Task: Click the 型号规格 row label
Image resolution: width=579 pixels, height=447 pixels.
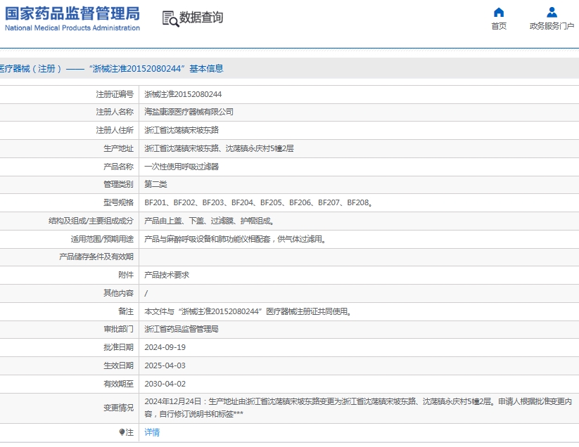Action: (x=118, y=203)
